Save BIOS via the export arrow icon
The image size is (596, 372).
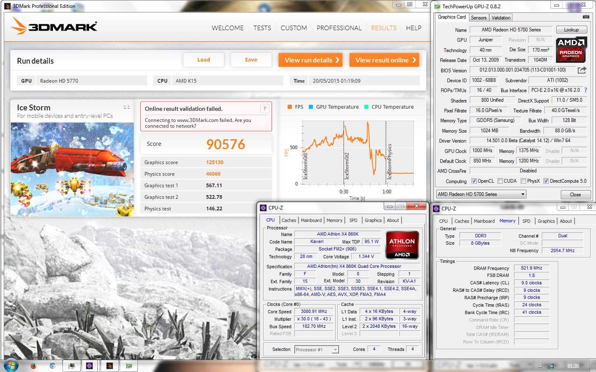pos(582,70)
